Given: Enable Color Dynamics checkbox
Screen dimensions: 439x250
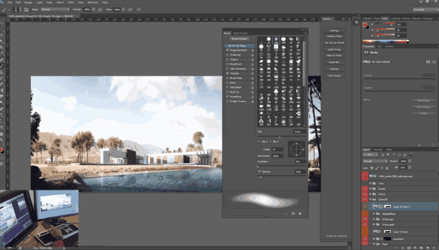Looking at the screenshot, I should [x=228, y=69].
